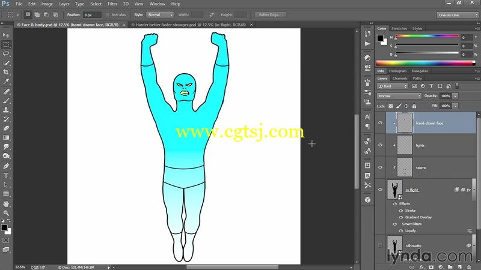481x270 pixels.
Task: Lock all for the selected layer
Action: click(414, 106)
